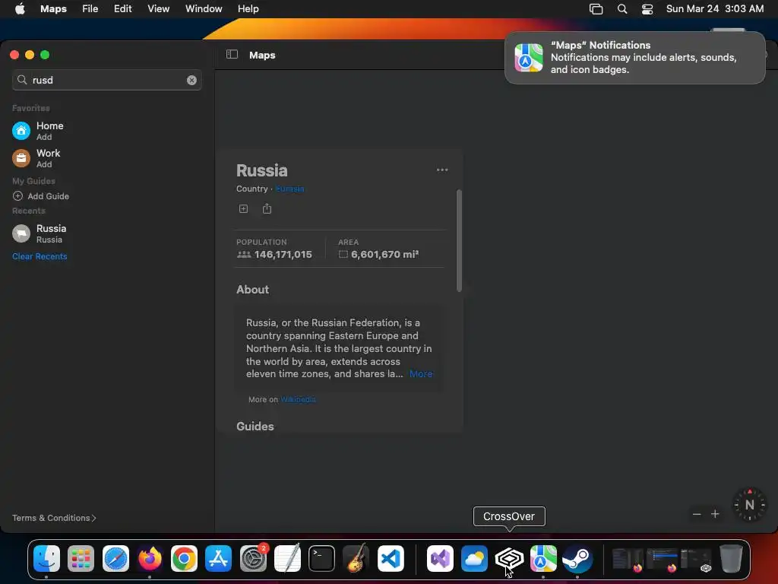Open Launchpad from the Dock
The height and width of the screenshot is (584, 778).
coord(81,559)
